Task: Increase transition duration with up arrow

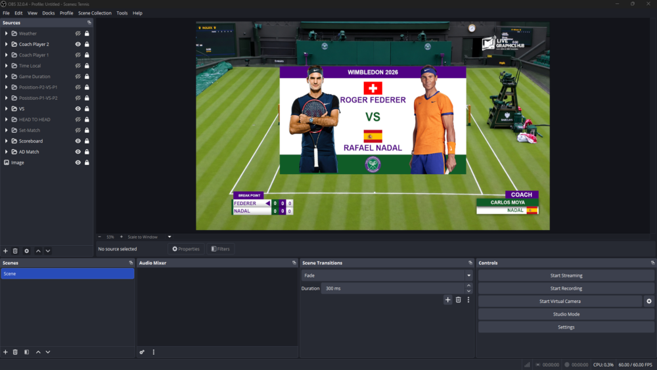Action: click(x=468, y=286)
